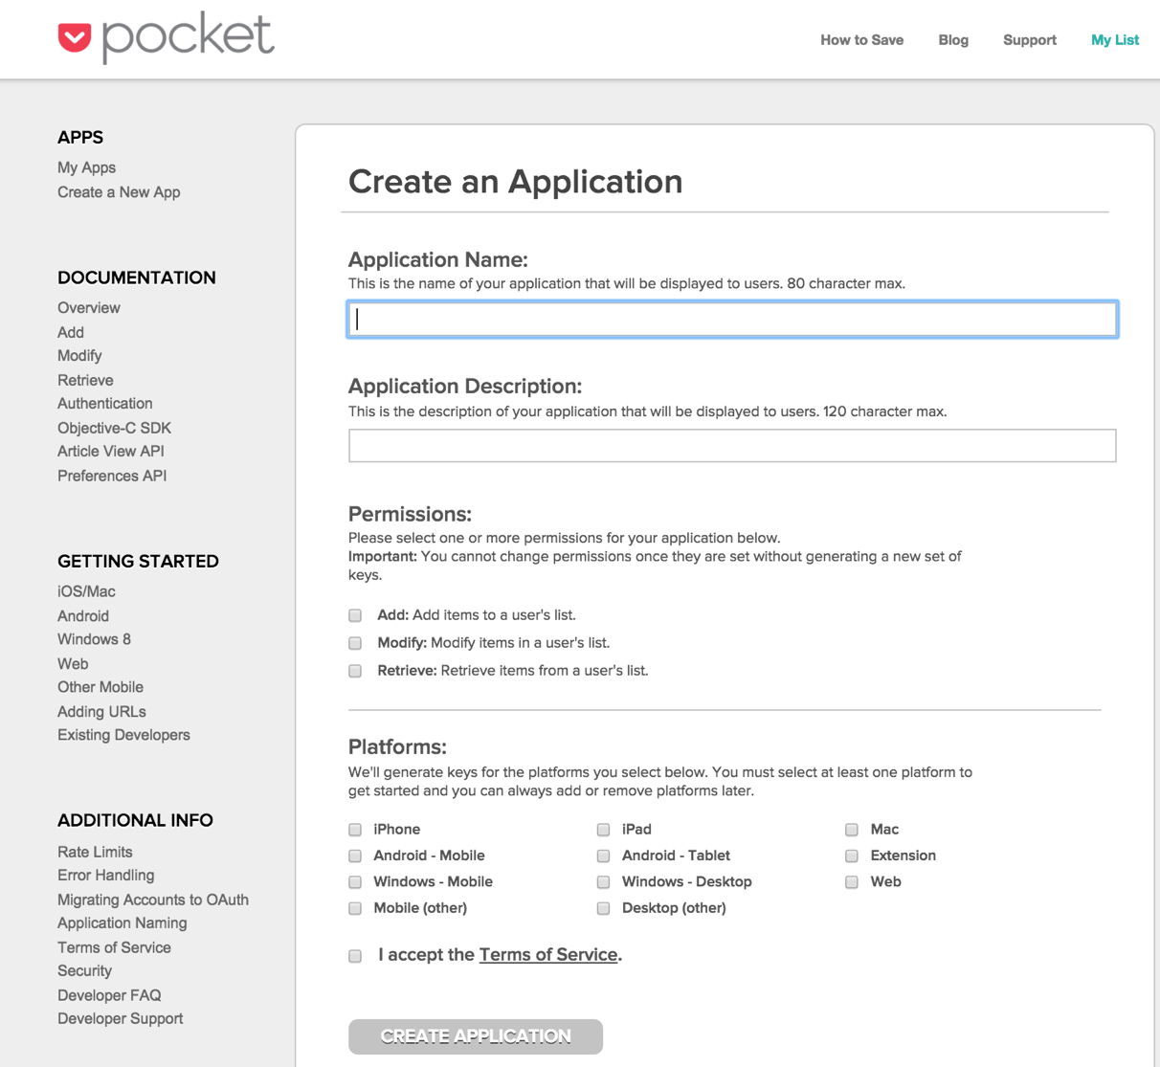1160x1067 pixels.
Task: Click the Create Application button
Action: click(476, 1036)
